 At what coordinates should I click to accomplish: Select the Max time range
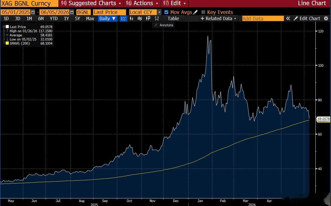pyautogui.click(x=90, y=19)
